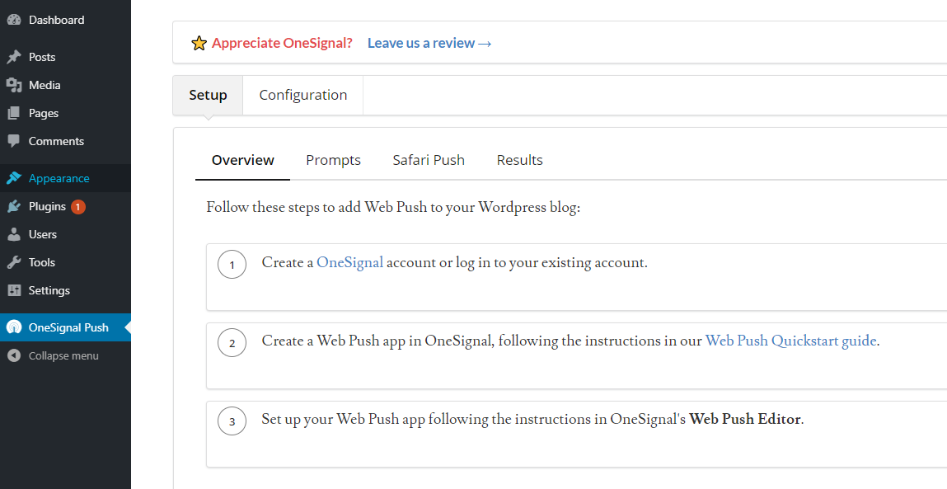
Task: Open the Prompts sub-tab
Action: coord(333,160)
